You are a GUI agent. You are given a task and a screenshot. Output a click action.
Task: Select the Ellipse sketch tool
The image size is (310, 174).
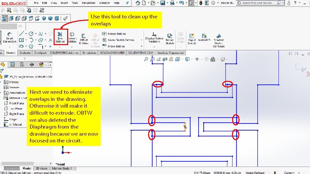pyautogui.click(x=41, y=40)
